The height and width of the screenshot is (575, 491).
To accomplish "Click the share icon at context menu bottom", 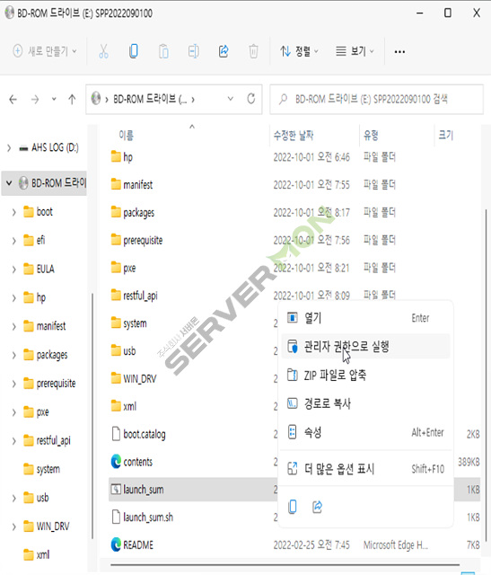I will (318, 507).
